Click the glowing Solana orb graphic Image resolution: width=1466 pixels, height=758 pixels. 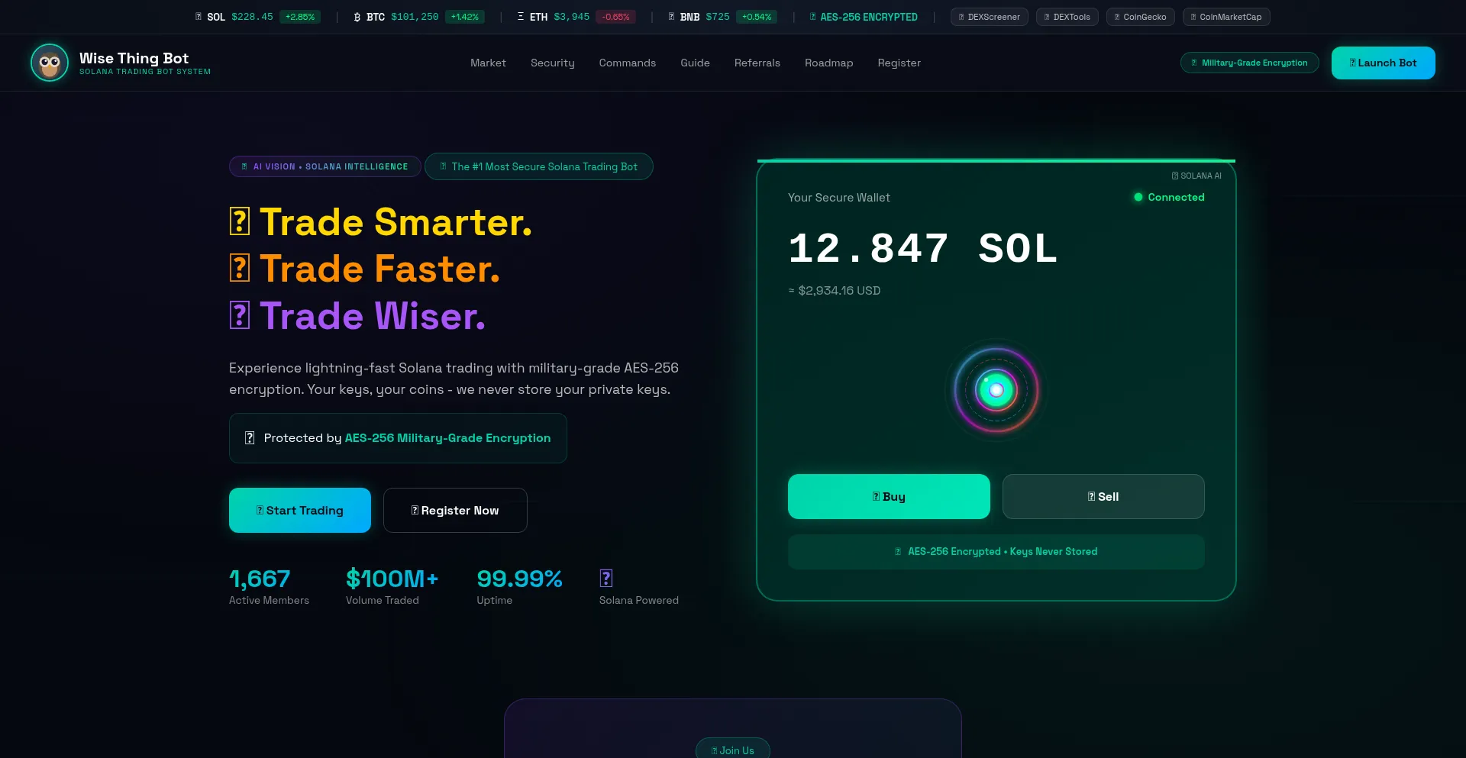click(996, 390)
